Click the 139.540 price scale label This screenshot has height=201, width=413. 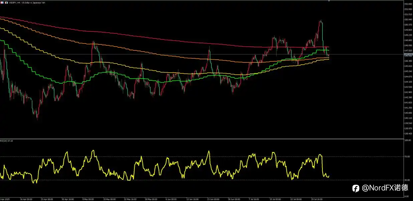[x=408, y=123]
